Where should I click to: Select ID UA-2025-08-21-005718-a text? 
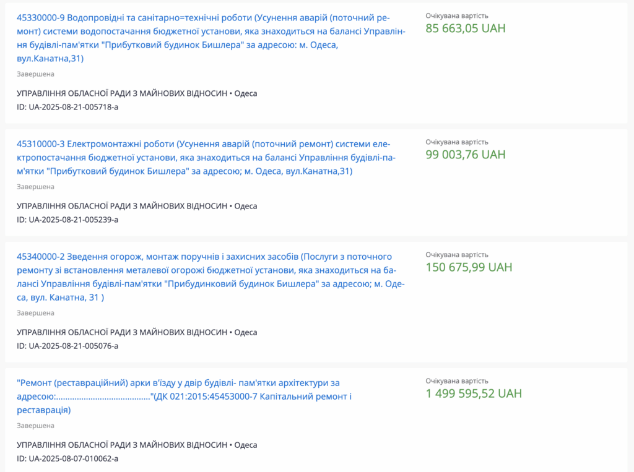pyautogui.click(x=67, y=107)
